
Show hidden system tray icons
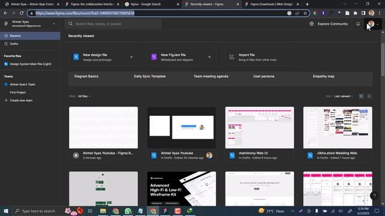[x=293, y=211]
